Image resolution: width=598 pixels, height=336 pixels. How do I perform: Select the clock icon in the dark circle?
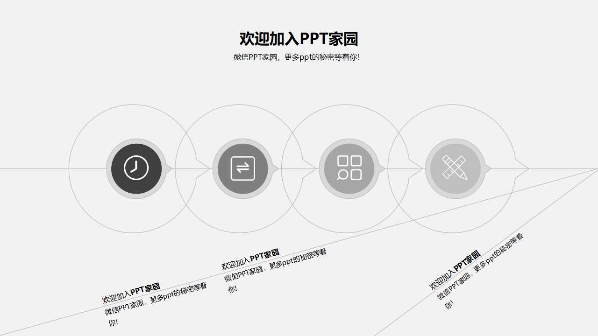click(x=135, y=168)
